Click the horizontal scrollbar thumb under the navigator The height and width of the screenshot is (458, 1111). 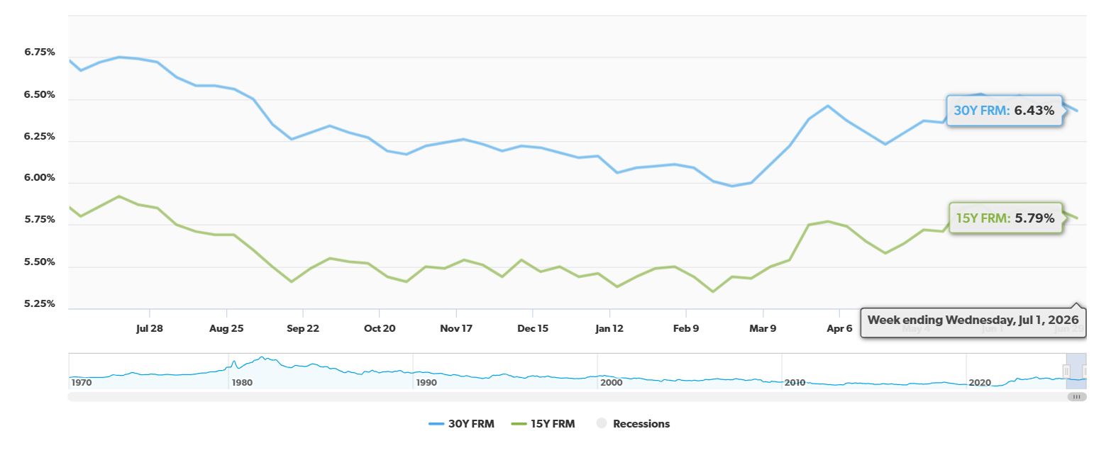[1076, 397]
